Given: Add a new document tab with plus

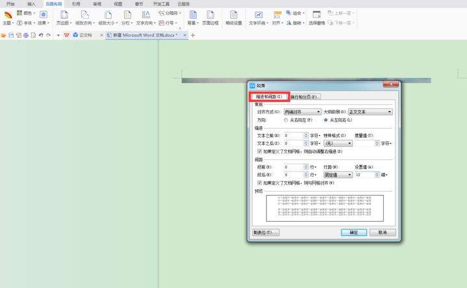Looking at the screenshot, I should (193, 36).
